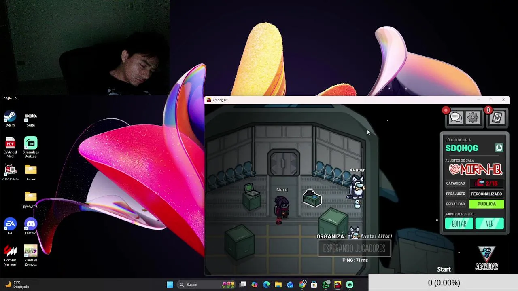Open the weather widget in taskbar
518x291 pixels.
[16, 285]
